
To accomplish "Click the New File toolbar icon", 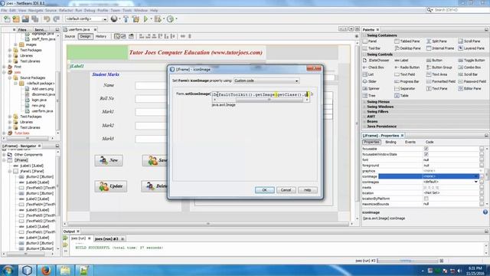I will point(7,19).
